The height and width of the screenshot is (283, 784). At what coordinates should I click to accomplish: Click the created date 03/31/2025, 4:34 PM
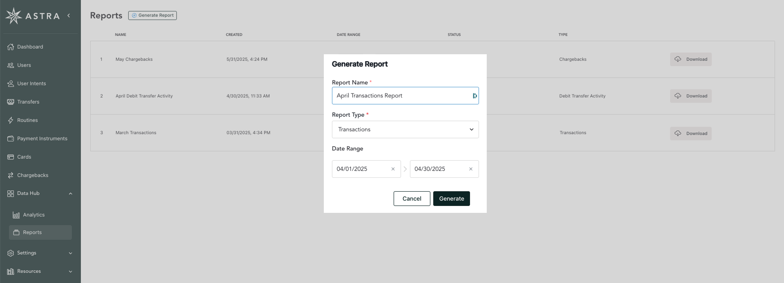(x=248, y=133)
